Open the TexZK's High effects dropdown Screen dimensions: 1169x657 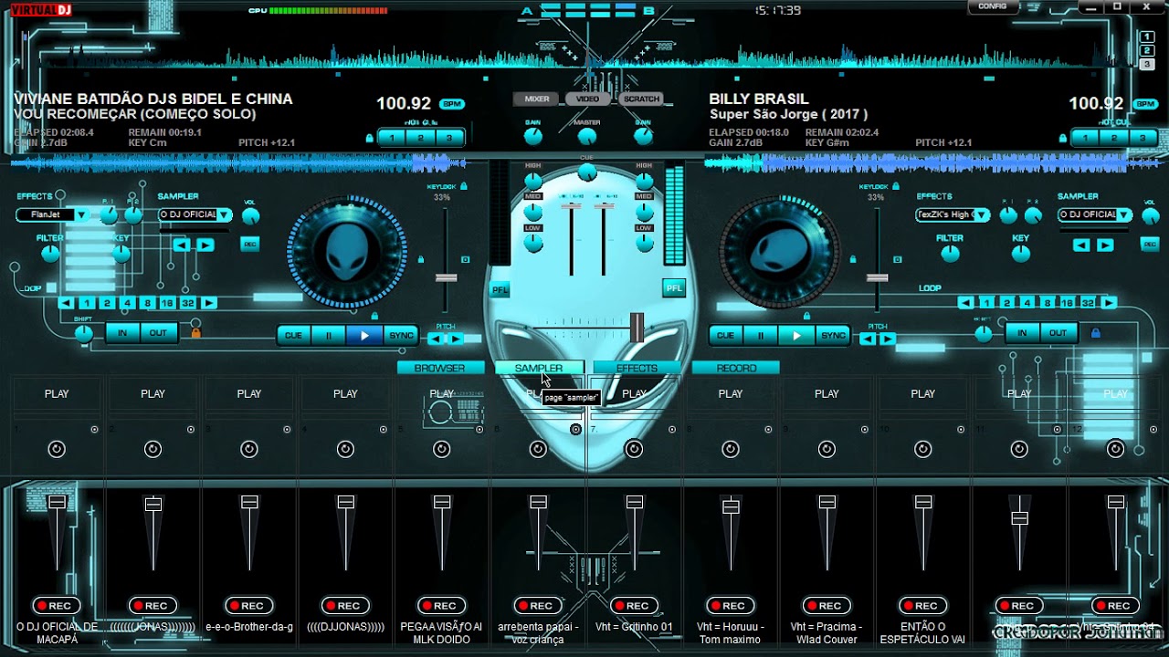click(982, 215)
